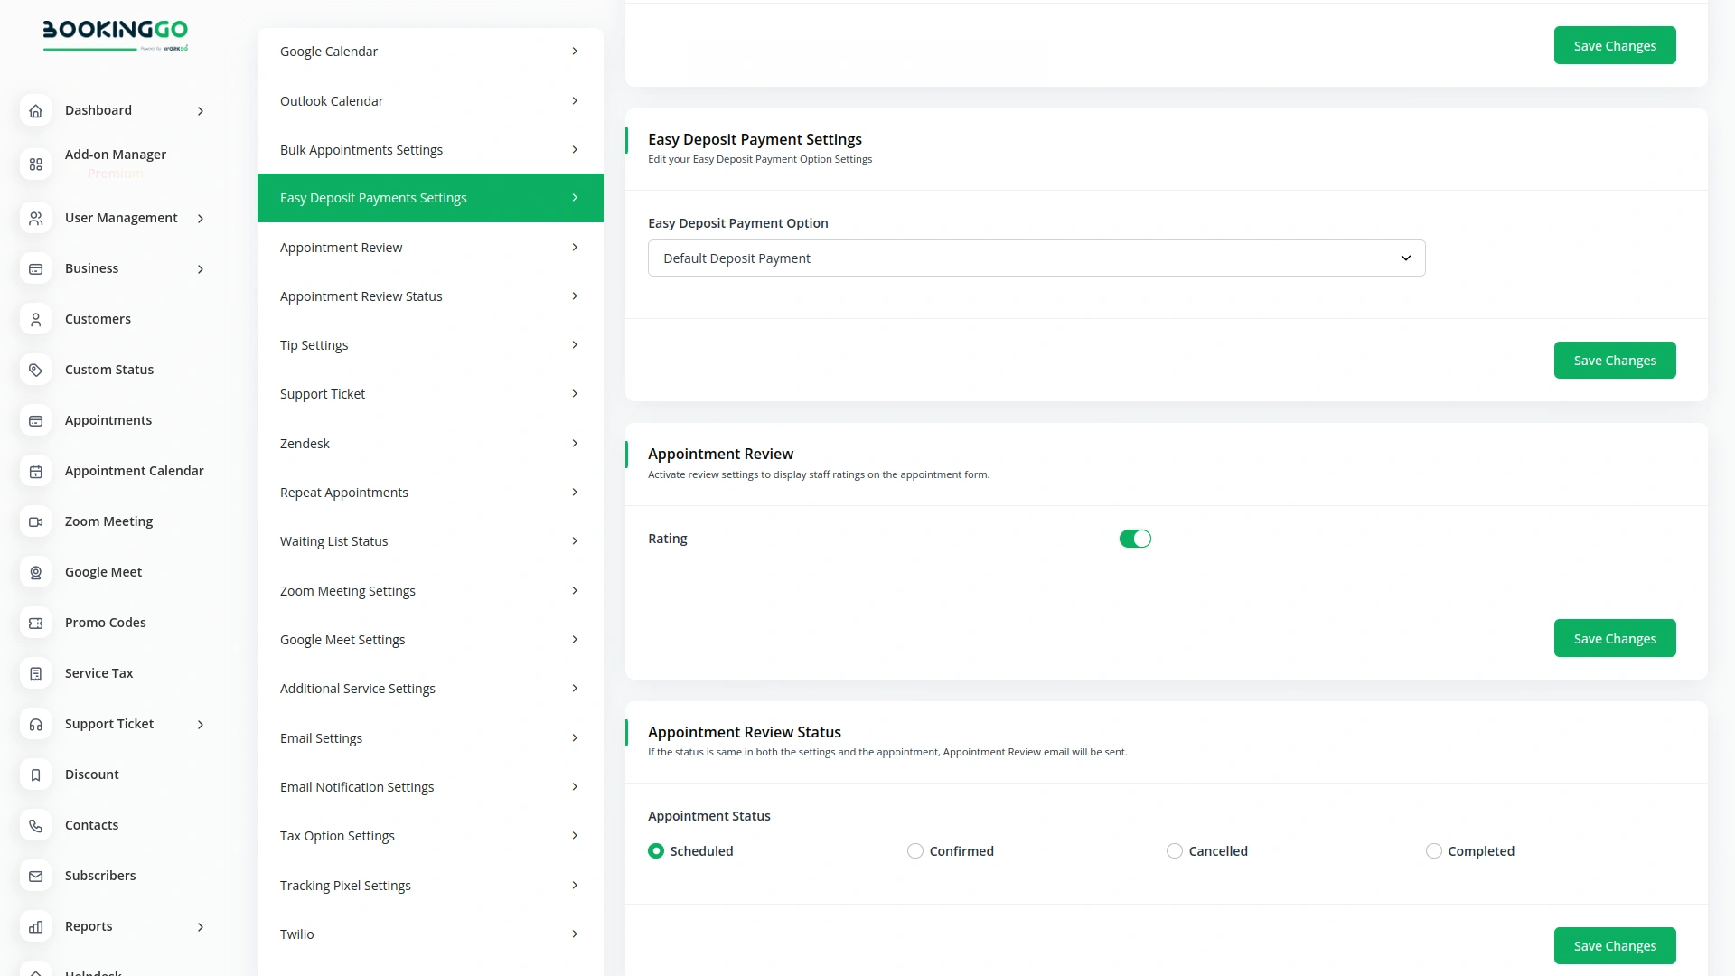Open the Appointment Calendar icon
This screenshot has width=1735, height=976.
tap(35, 471)
